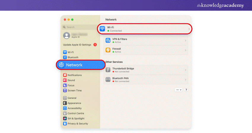Click the help question mark button

(x=186, y=90)
